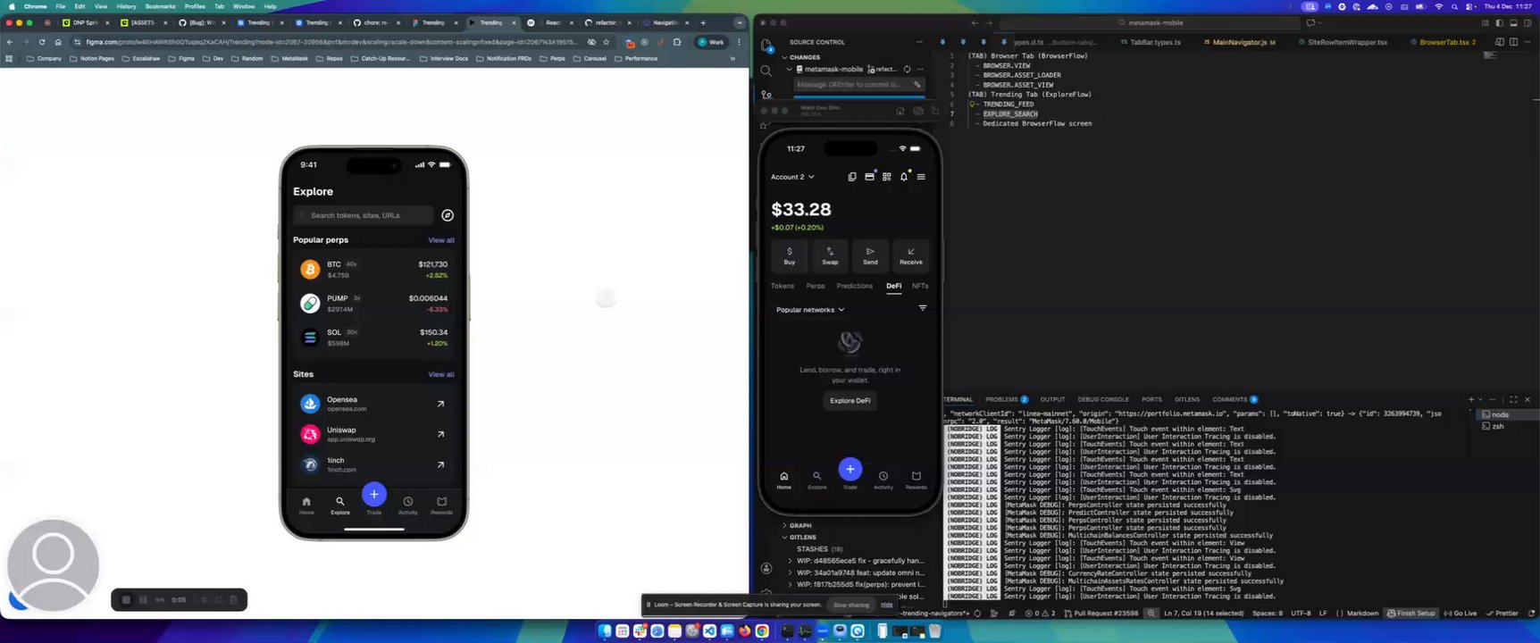Click View all next to Sites
Screen dimensions: 1540x643
click(441, 374)
